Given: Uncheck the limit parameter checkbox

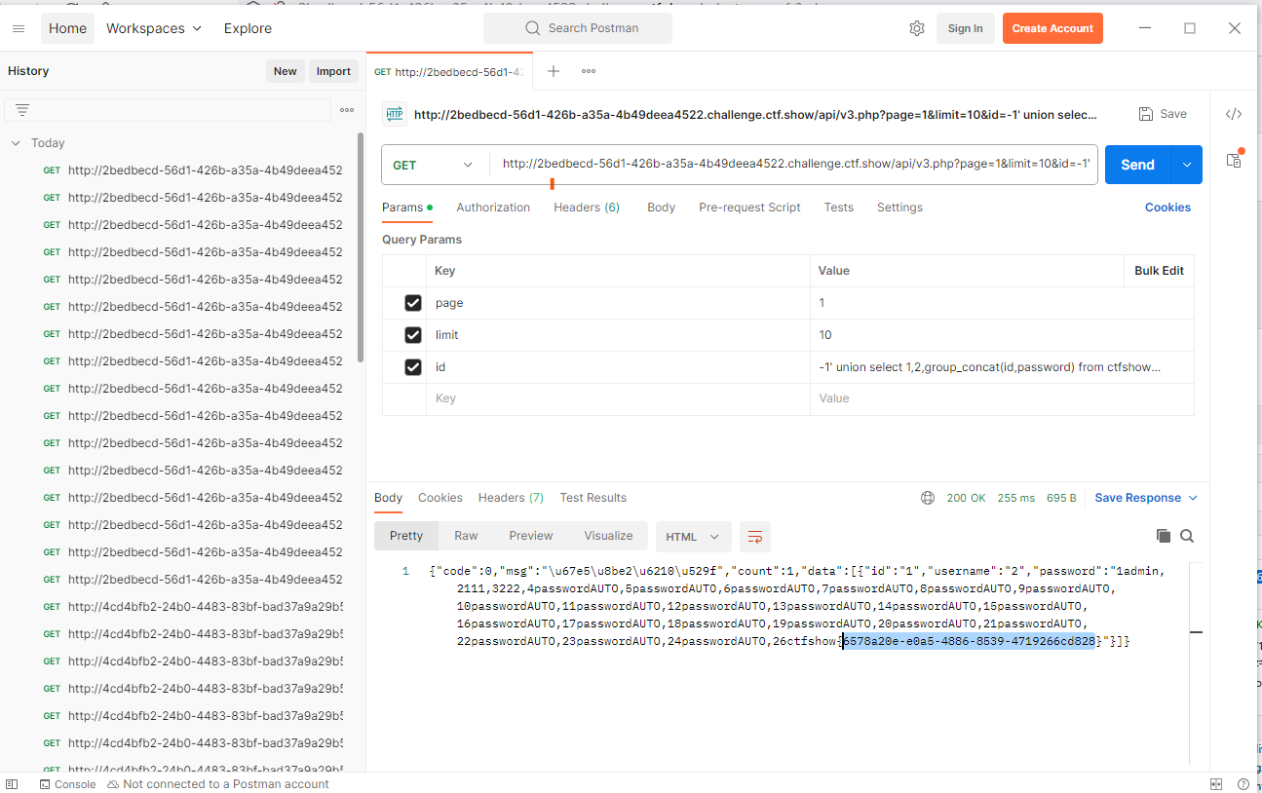Looking at the screenshot, I should 413,335.
